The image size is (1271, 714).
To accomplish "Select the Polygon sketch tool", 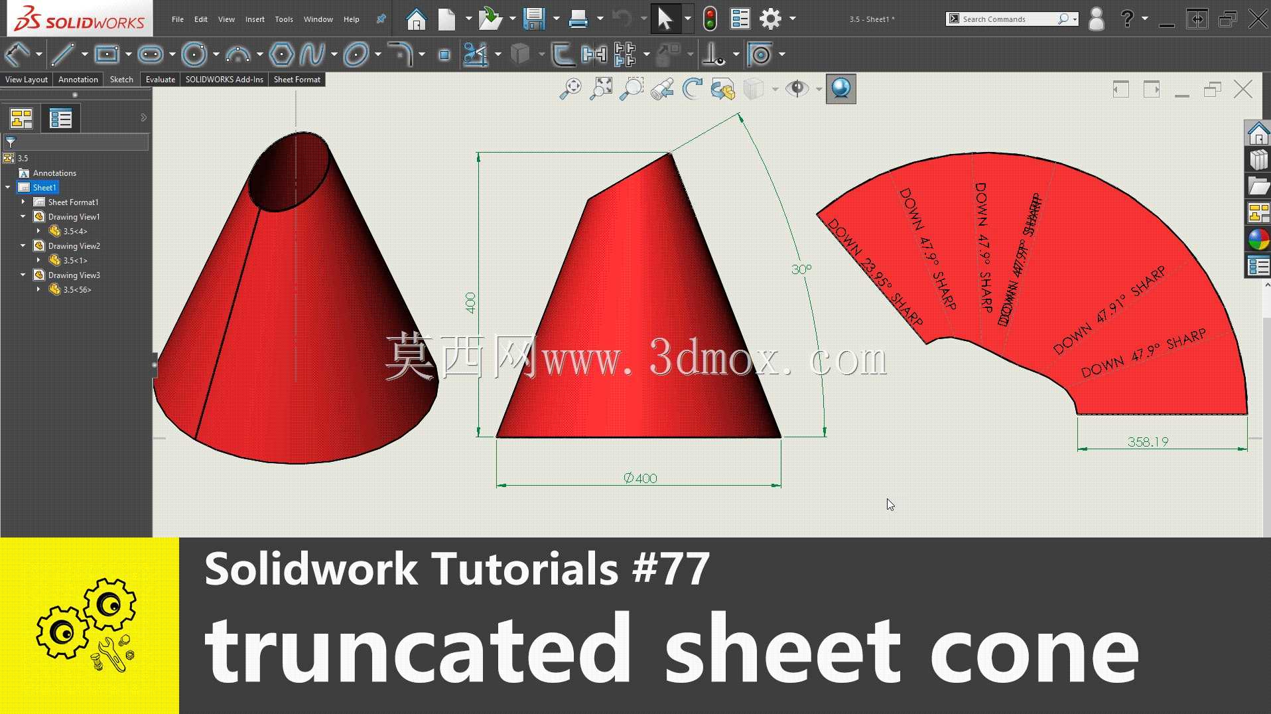I will click(x=282, y=54).
